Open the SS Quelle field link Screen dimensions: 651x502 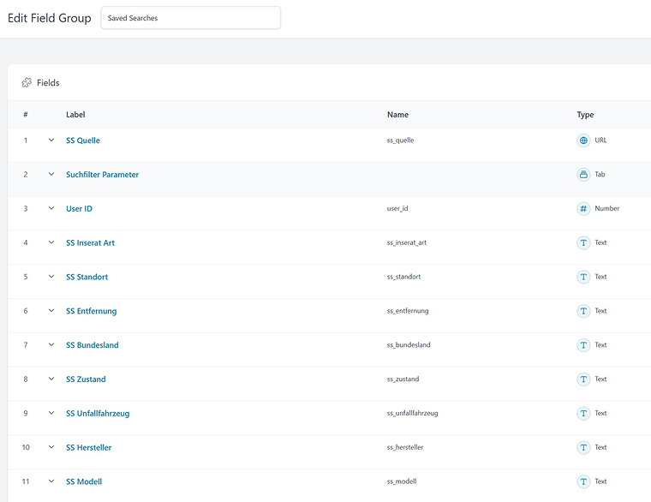point(83,140)
